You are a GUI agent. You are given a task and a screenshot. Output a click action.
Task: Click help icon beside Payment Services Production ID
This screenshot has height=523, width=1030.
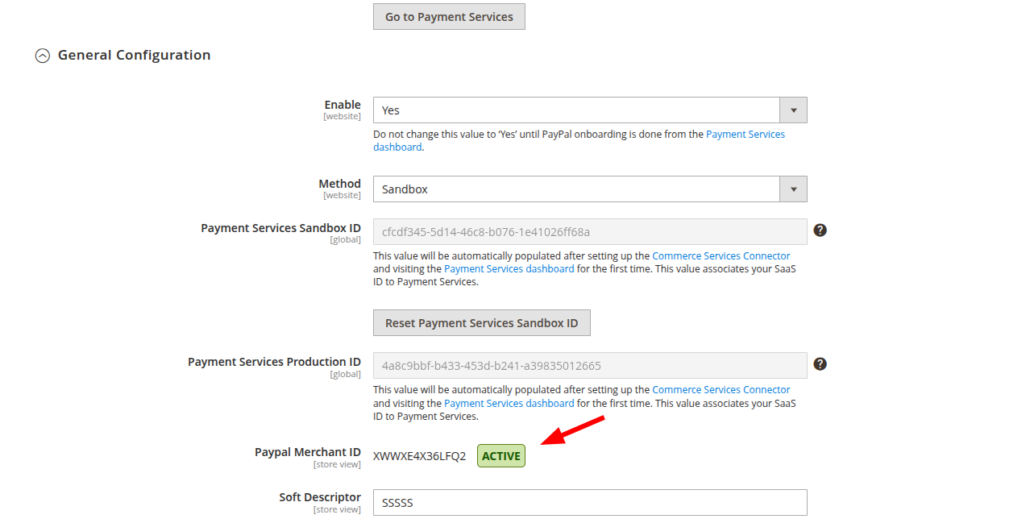point(820,364)
